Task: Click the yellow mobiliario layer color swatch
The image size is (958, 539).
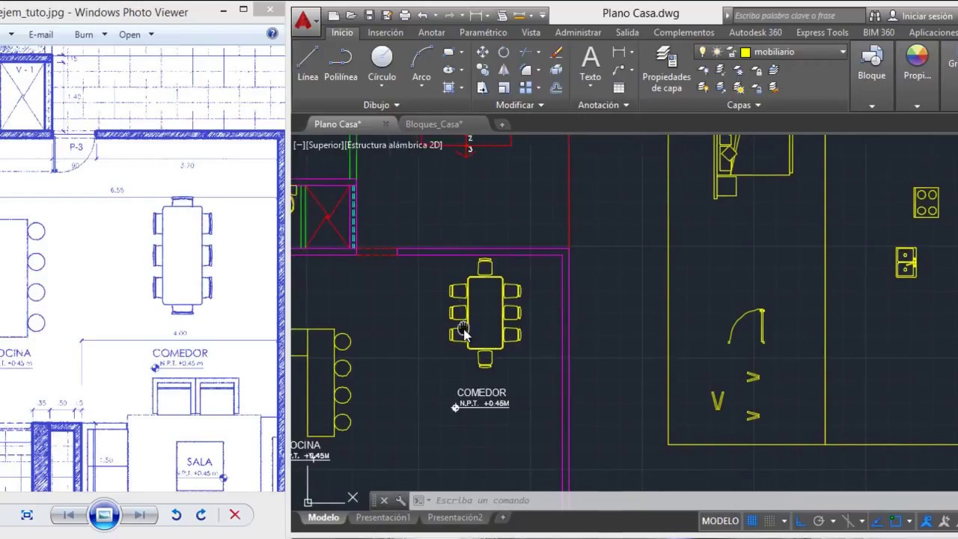Action: click(745, 52)
